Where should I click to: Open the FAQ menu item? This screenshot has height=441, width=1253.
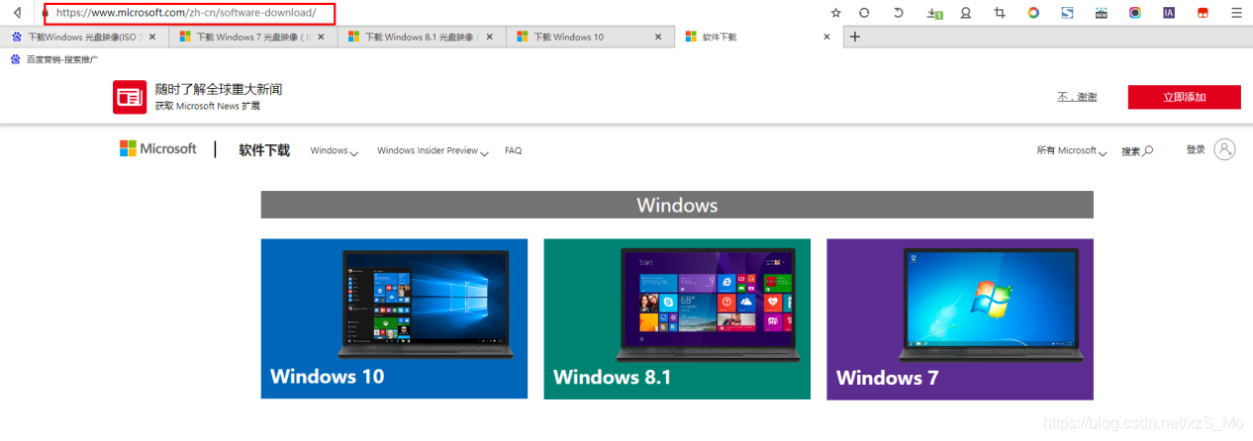pos(513,151)
